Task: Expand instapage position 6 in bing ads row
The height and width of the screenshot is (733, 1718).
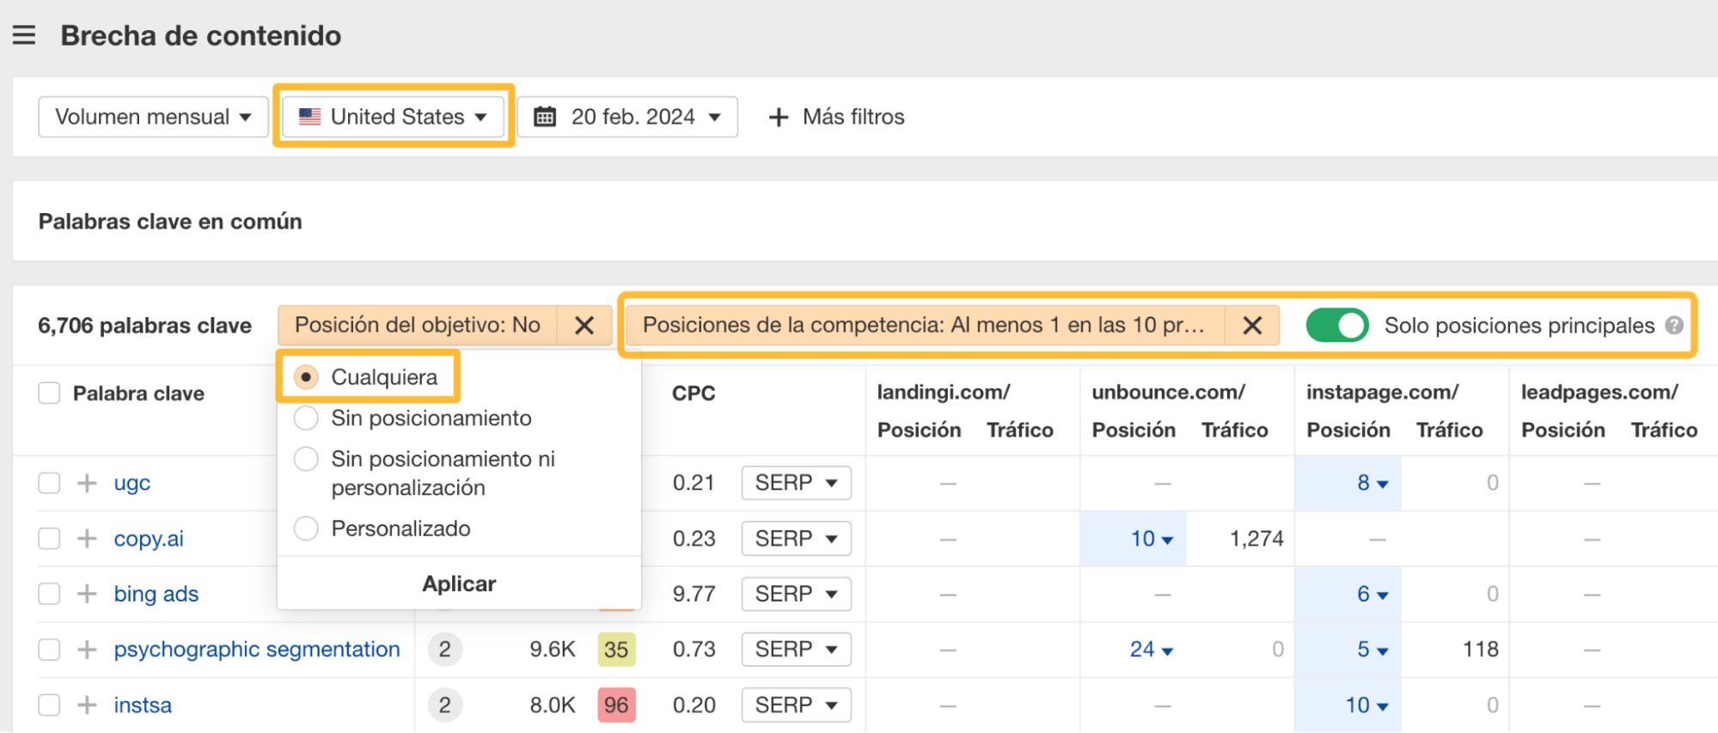Action: 1373,594
